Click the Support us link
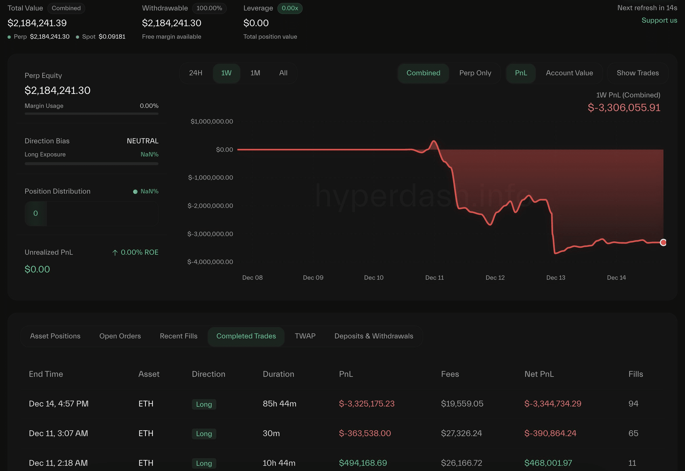The width and height of the screenshot is (685, 471). coord(659,20)
